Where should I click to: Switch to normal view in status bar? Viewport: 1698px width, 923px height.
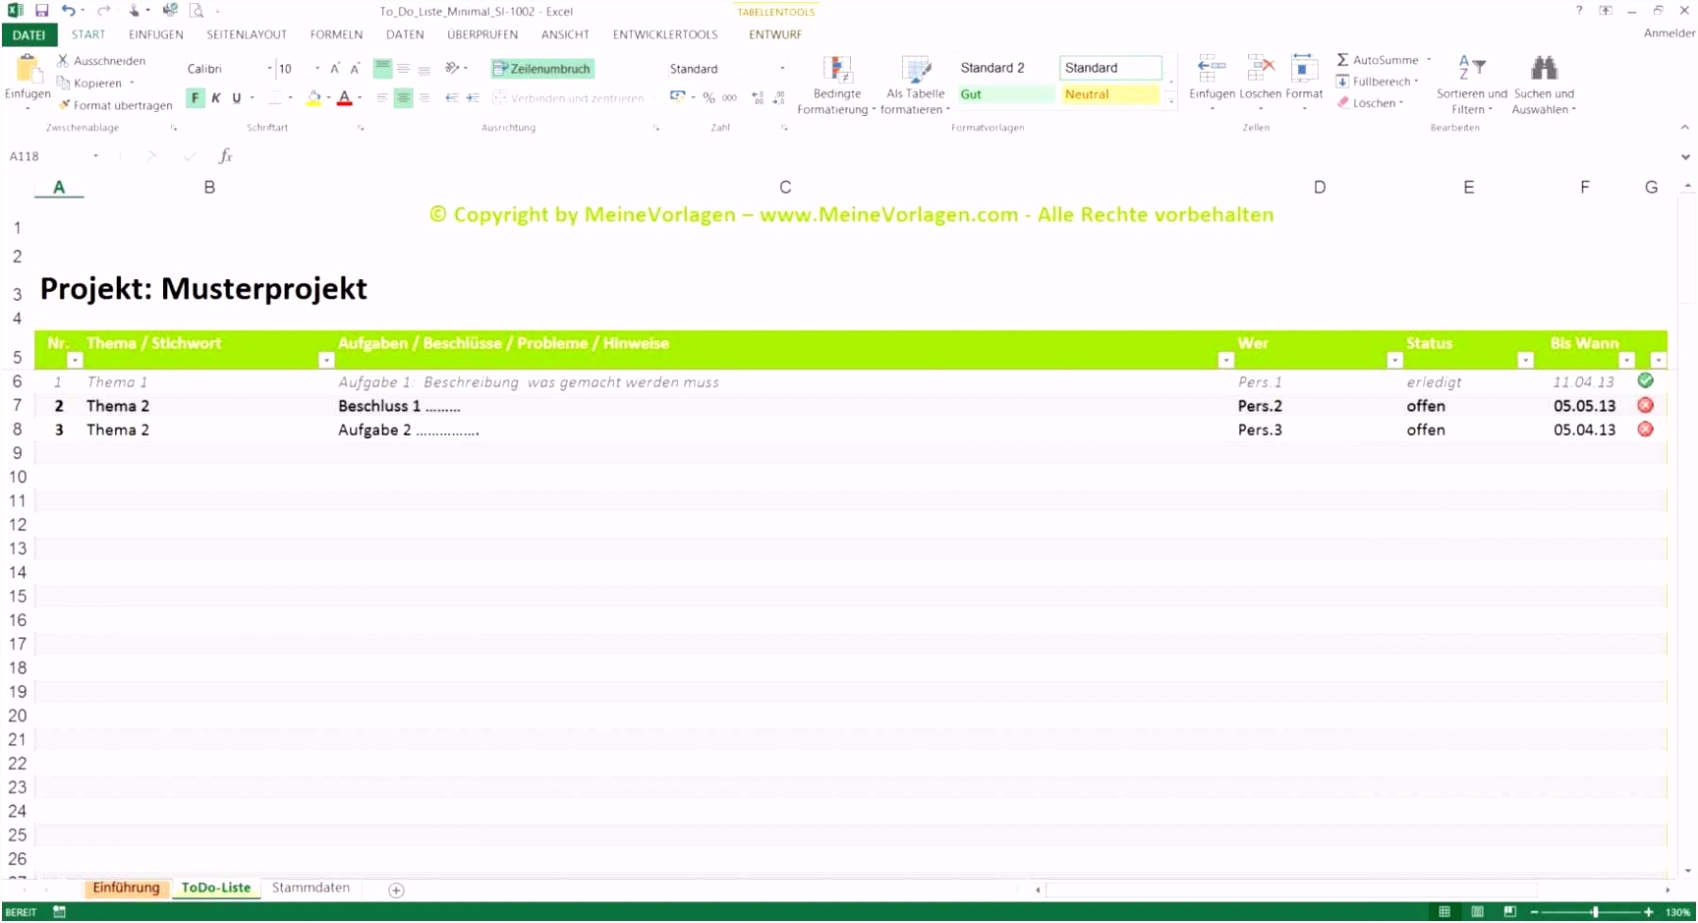coord(1444,913)
